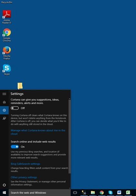Launch Google Chrome from the desktop
136x196 pixels.
click(x=7, y=35)
